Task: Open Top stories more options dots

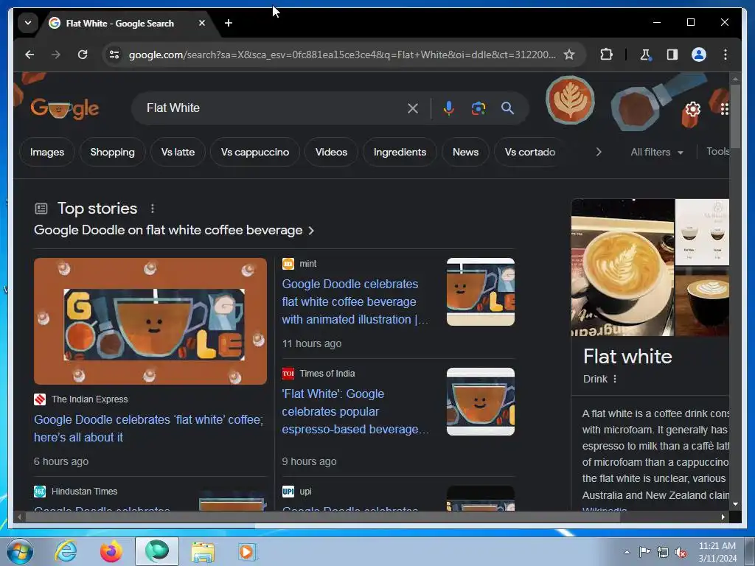Action: [x=153, y=209]
